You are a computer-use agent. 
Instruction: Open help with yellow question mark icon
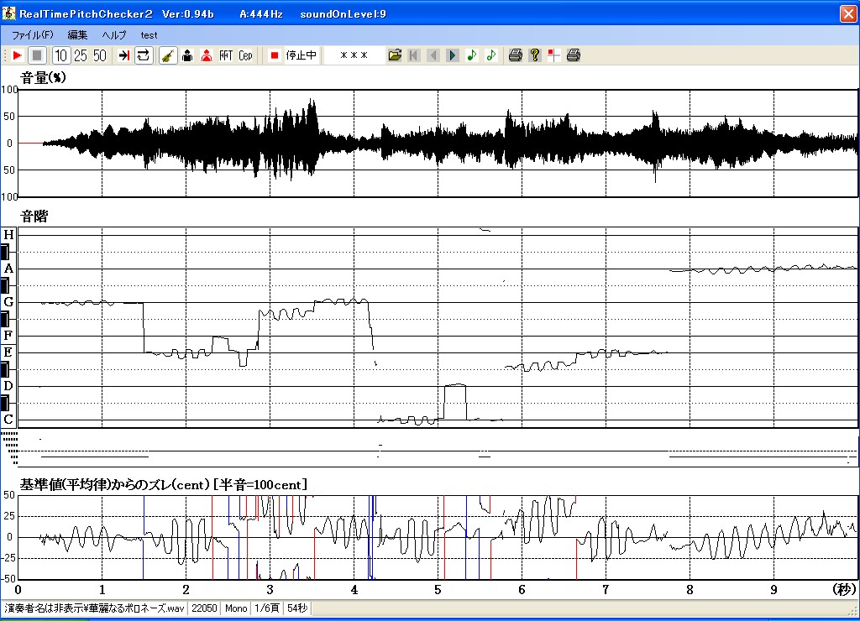[535, 55]
